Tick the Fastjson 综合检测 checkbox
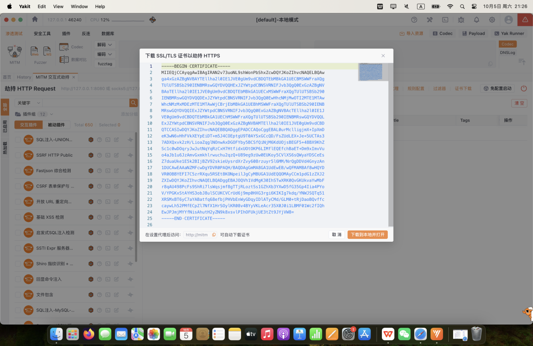 coord(18,171)
